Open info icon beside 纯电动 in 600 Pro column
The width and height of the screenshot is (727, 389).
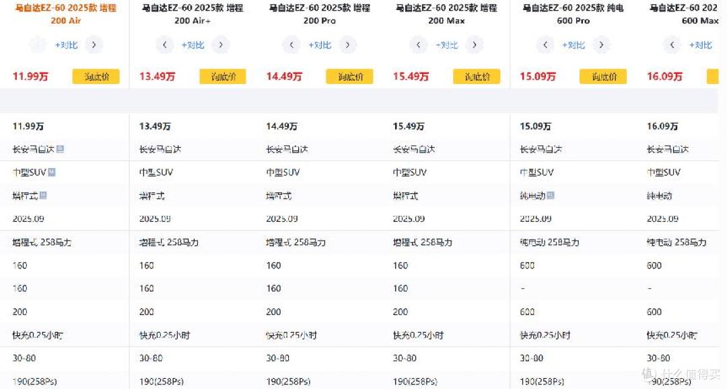pos(551,196)
